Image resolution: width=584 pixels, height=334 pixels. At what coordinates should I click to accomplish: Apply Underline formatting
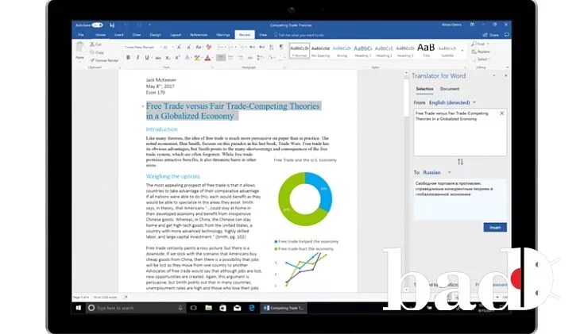click(147, 58)
